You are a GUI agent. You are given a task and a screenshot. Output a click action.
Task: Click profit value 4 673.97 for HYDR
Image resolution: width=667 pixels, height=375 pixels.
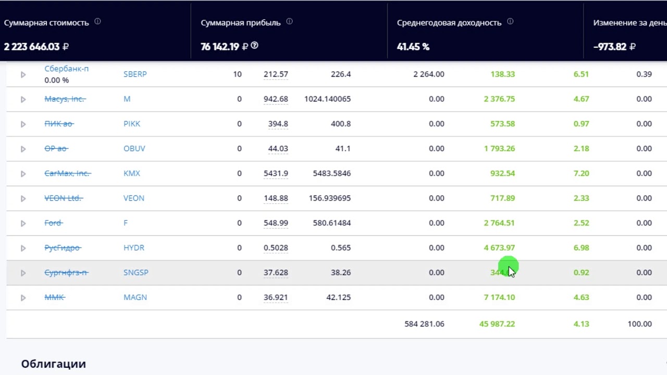(x=499, y=247)
